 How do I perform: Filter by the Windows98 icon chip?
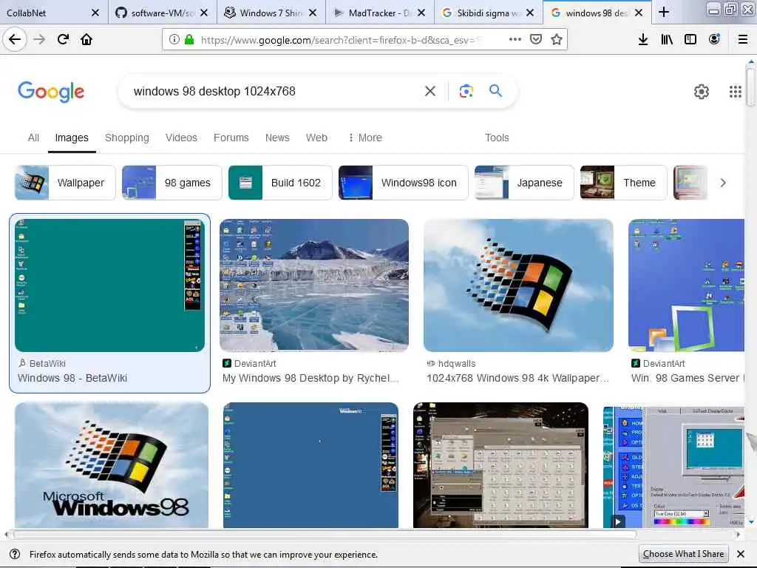(403, 183)
